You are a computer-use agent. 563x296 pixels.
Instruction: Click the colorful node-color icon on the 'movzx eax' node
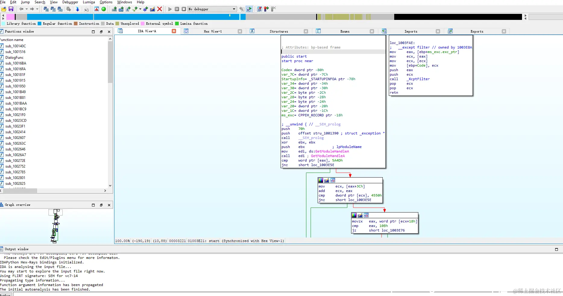tap(354, 215)
